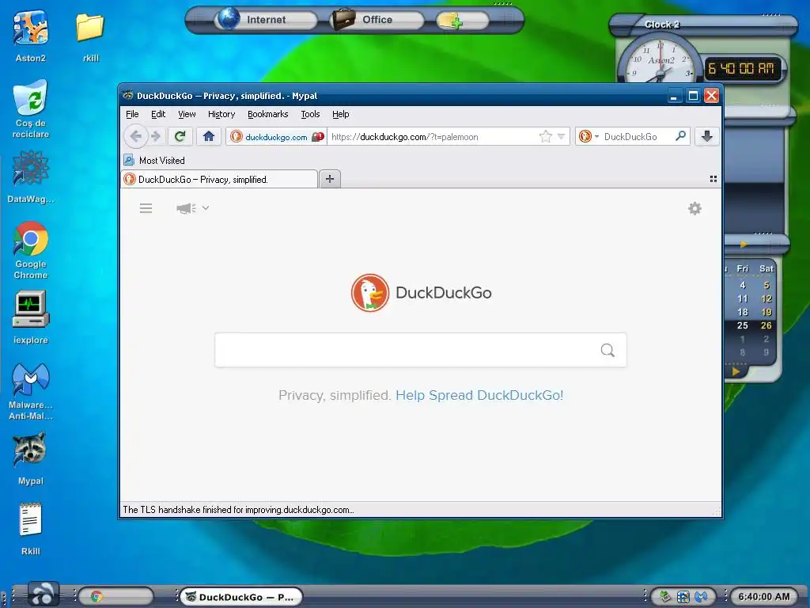
Task: Open the Aston2 desktop shortcut
Action: tap(31, 36)
